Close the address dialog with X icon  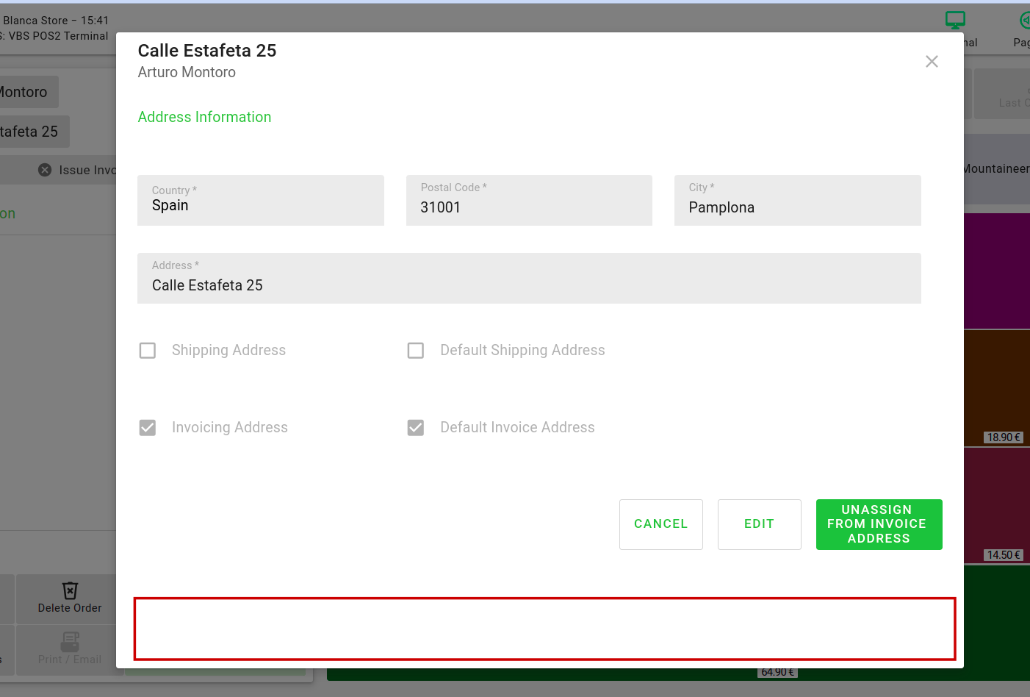932,62
